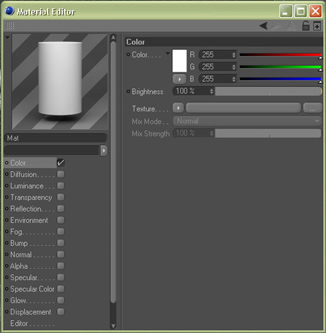Click the grip dots icon in toolbar
This screenshot has height=333, width=326.
pyautogui.click(x=10, y=26)
